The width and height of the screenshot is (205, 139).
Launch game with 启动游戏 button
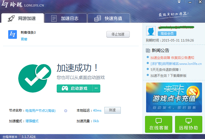74,89
